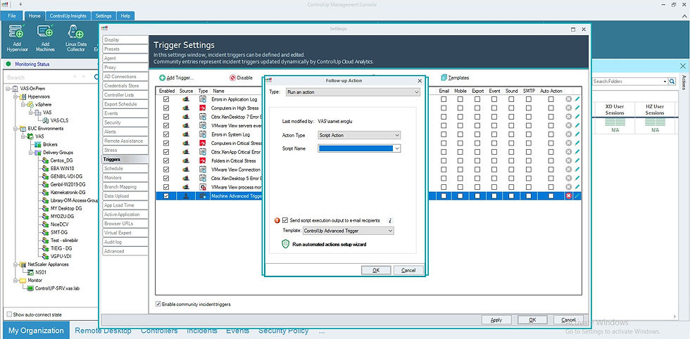Toggle Show auto-connect state checkbox
Viewport: 690px width, 339px height.
[9, 314]
